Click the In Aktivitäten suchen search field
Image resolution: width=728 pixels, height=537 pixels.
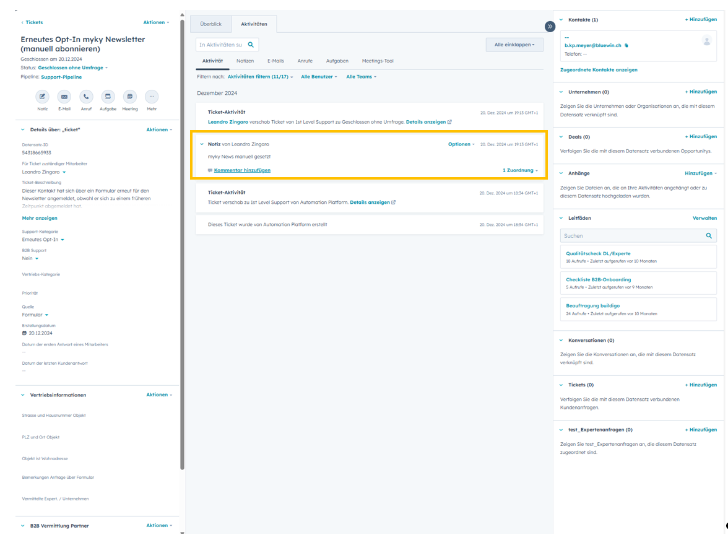(x=221, y=45)
